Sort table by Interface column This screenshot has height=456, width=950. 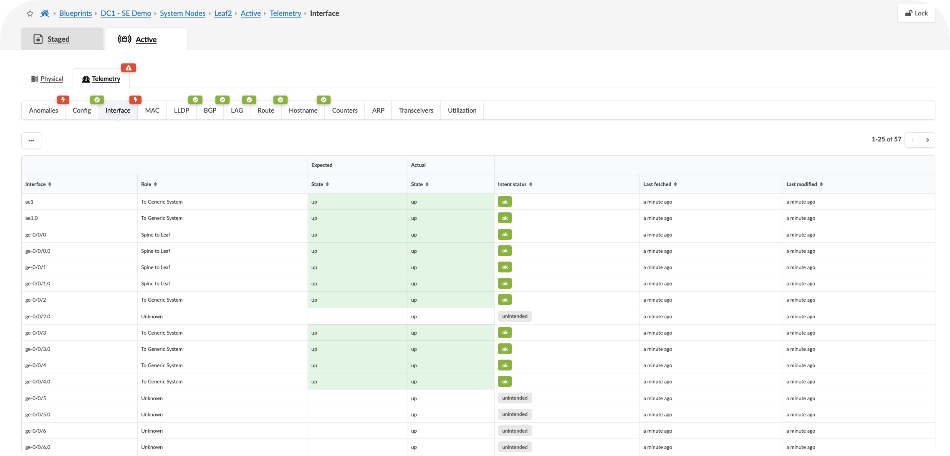50,184
